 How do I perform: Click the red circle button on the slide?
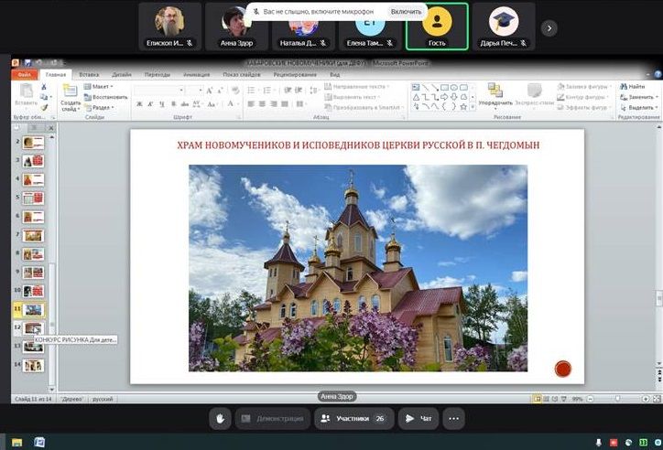563,369
